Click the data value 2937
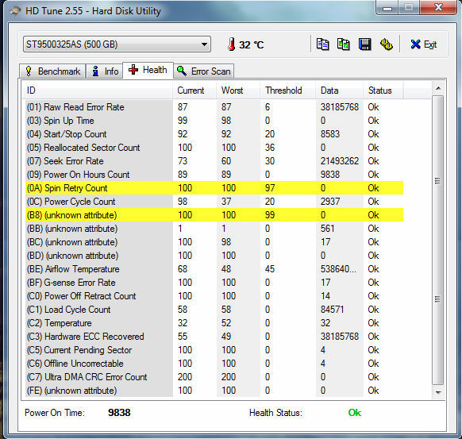Image resolution: width=462 pixels, height=439 pixels. coord(330,202)
